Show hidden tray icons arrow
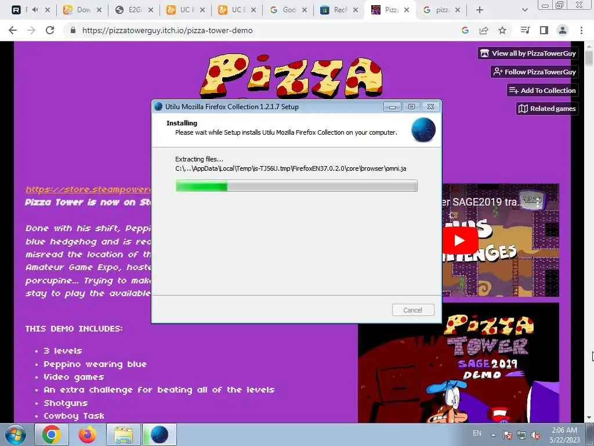The image size is (594, 446). (x=493, y=435)
